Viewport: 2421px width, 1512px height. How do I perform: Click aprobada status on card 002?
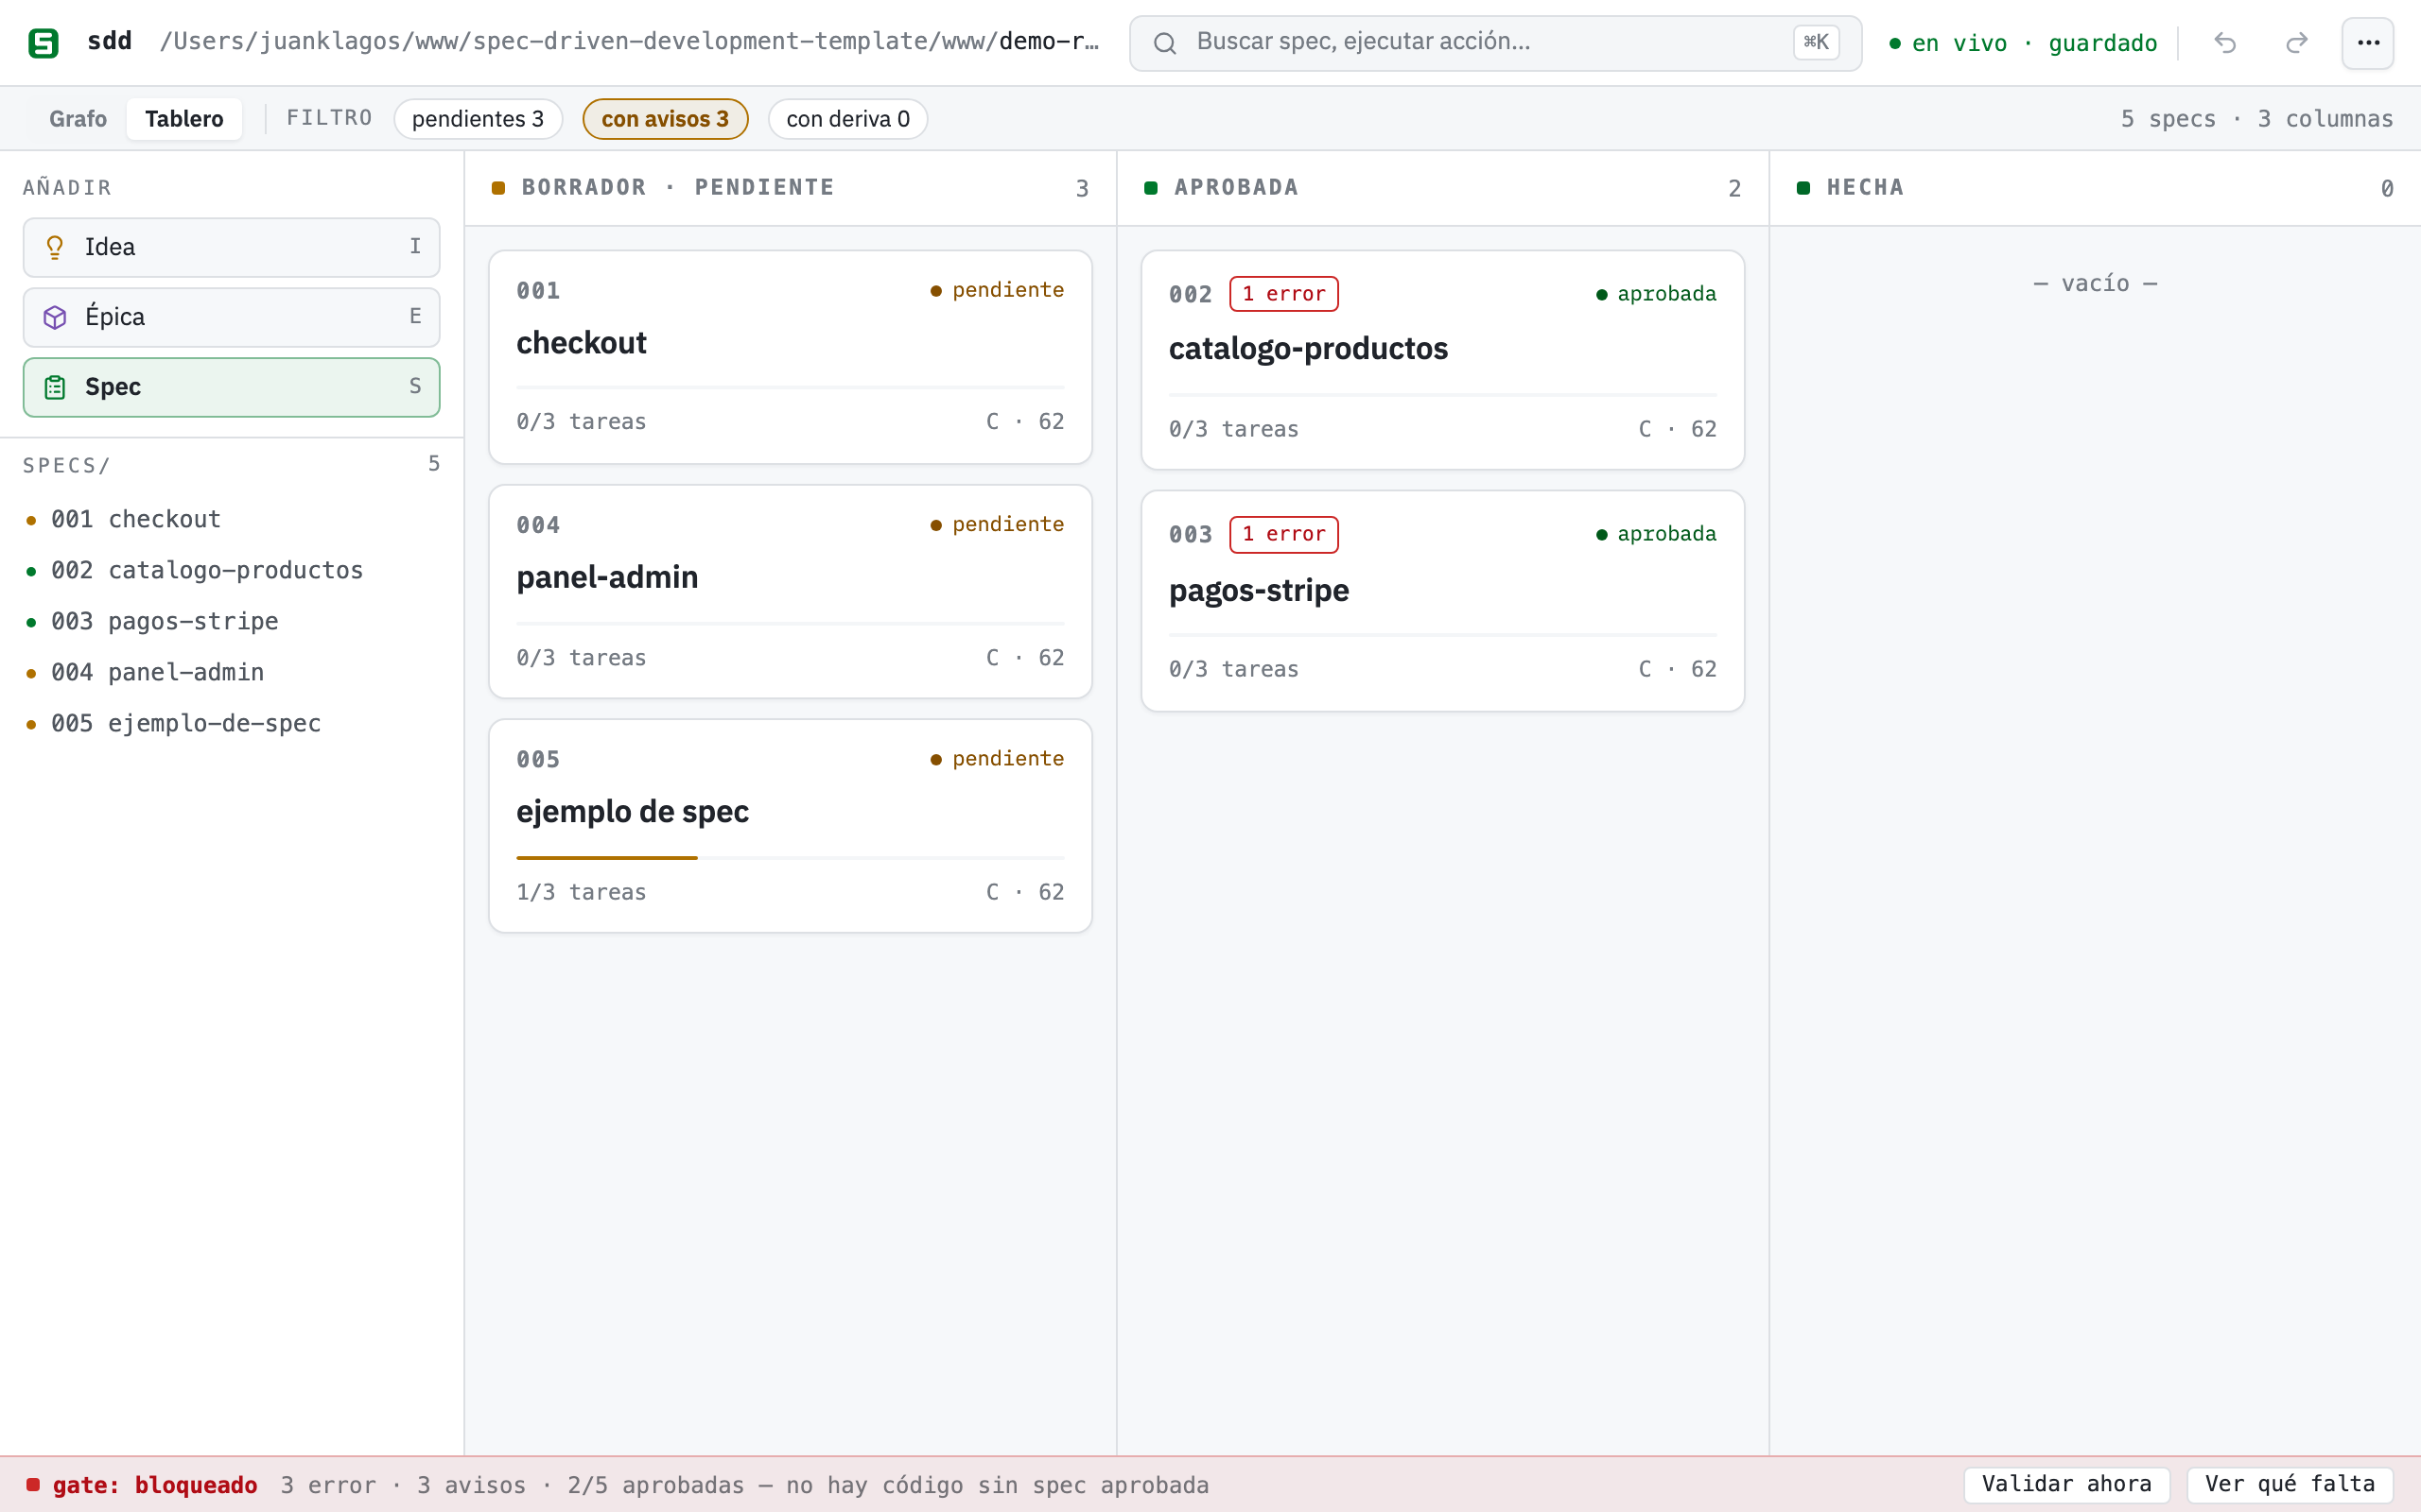tap(1656, 294)
